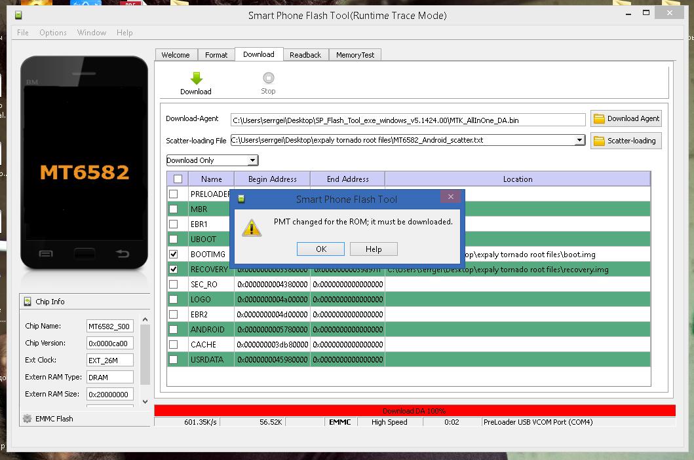Image resolution: width=694 pixels, height=460 pixels.
Task: Uncheck the BOOTIMG partition checkbox
Action: coord(174,254)
